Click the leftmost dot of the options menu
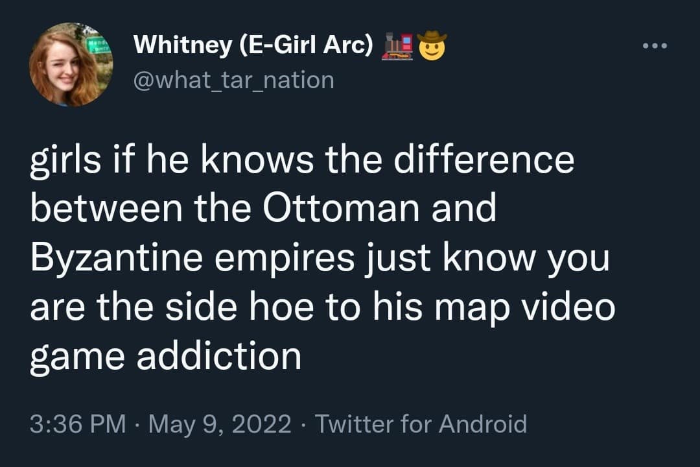Image resolution: width=700 pixels, height=467 pixels. [x=646, y=44]
